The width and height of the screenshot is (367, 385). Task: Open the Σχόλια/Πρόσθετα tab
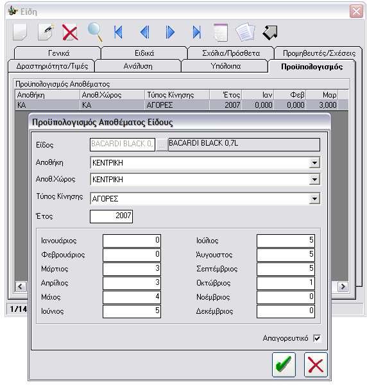(231, 53)
